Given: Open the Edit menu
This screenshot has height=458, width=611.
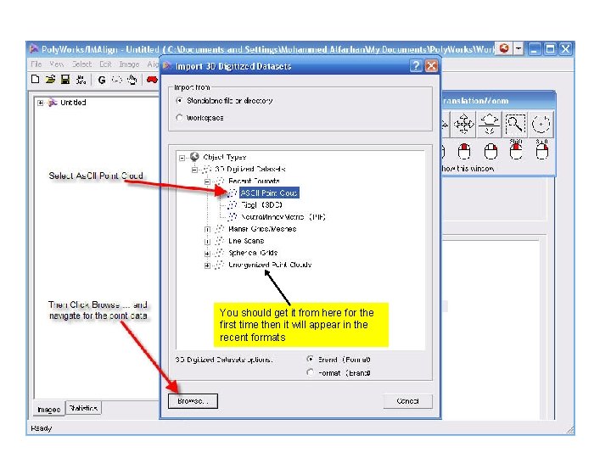Looking at the screenshot, I should point(105,64).
